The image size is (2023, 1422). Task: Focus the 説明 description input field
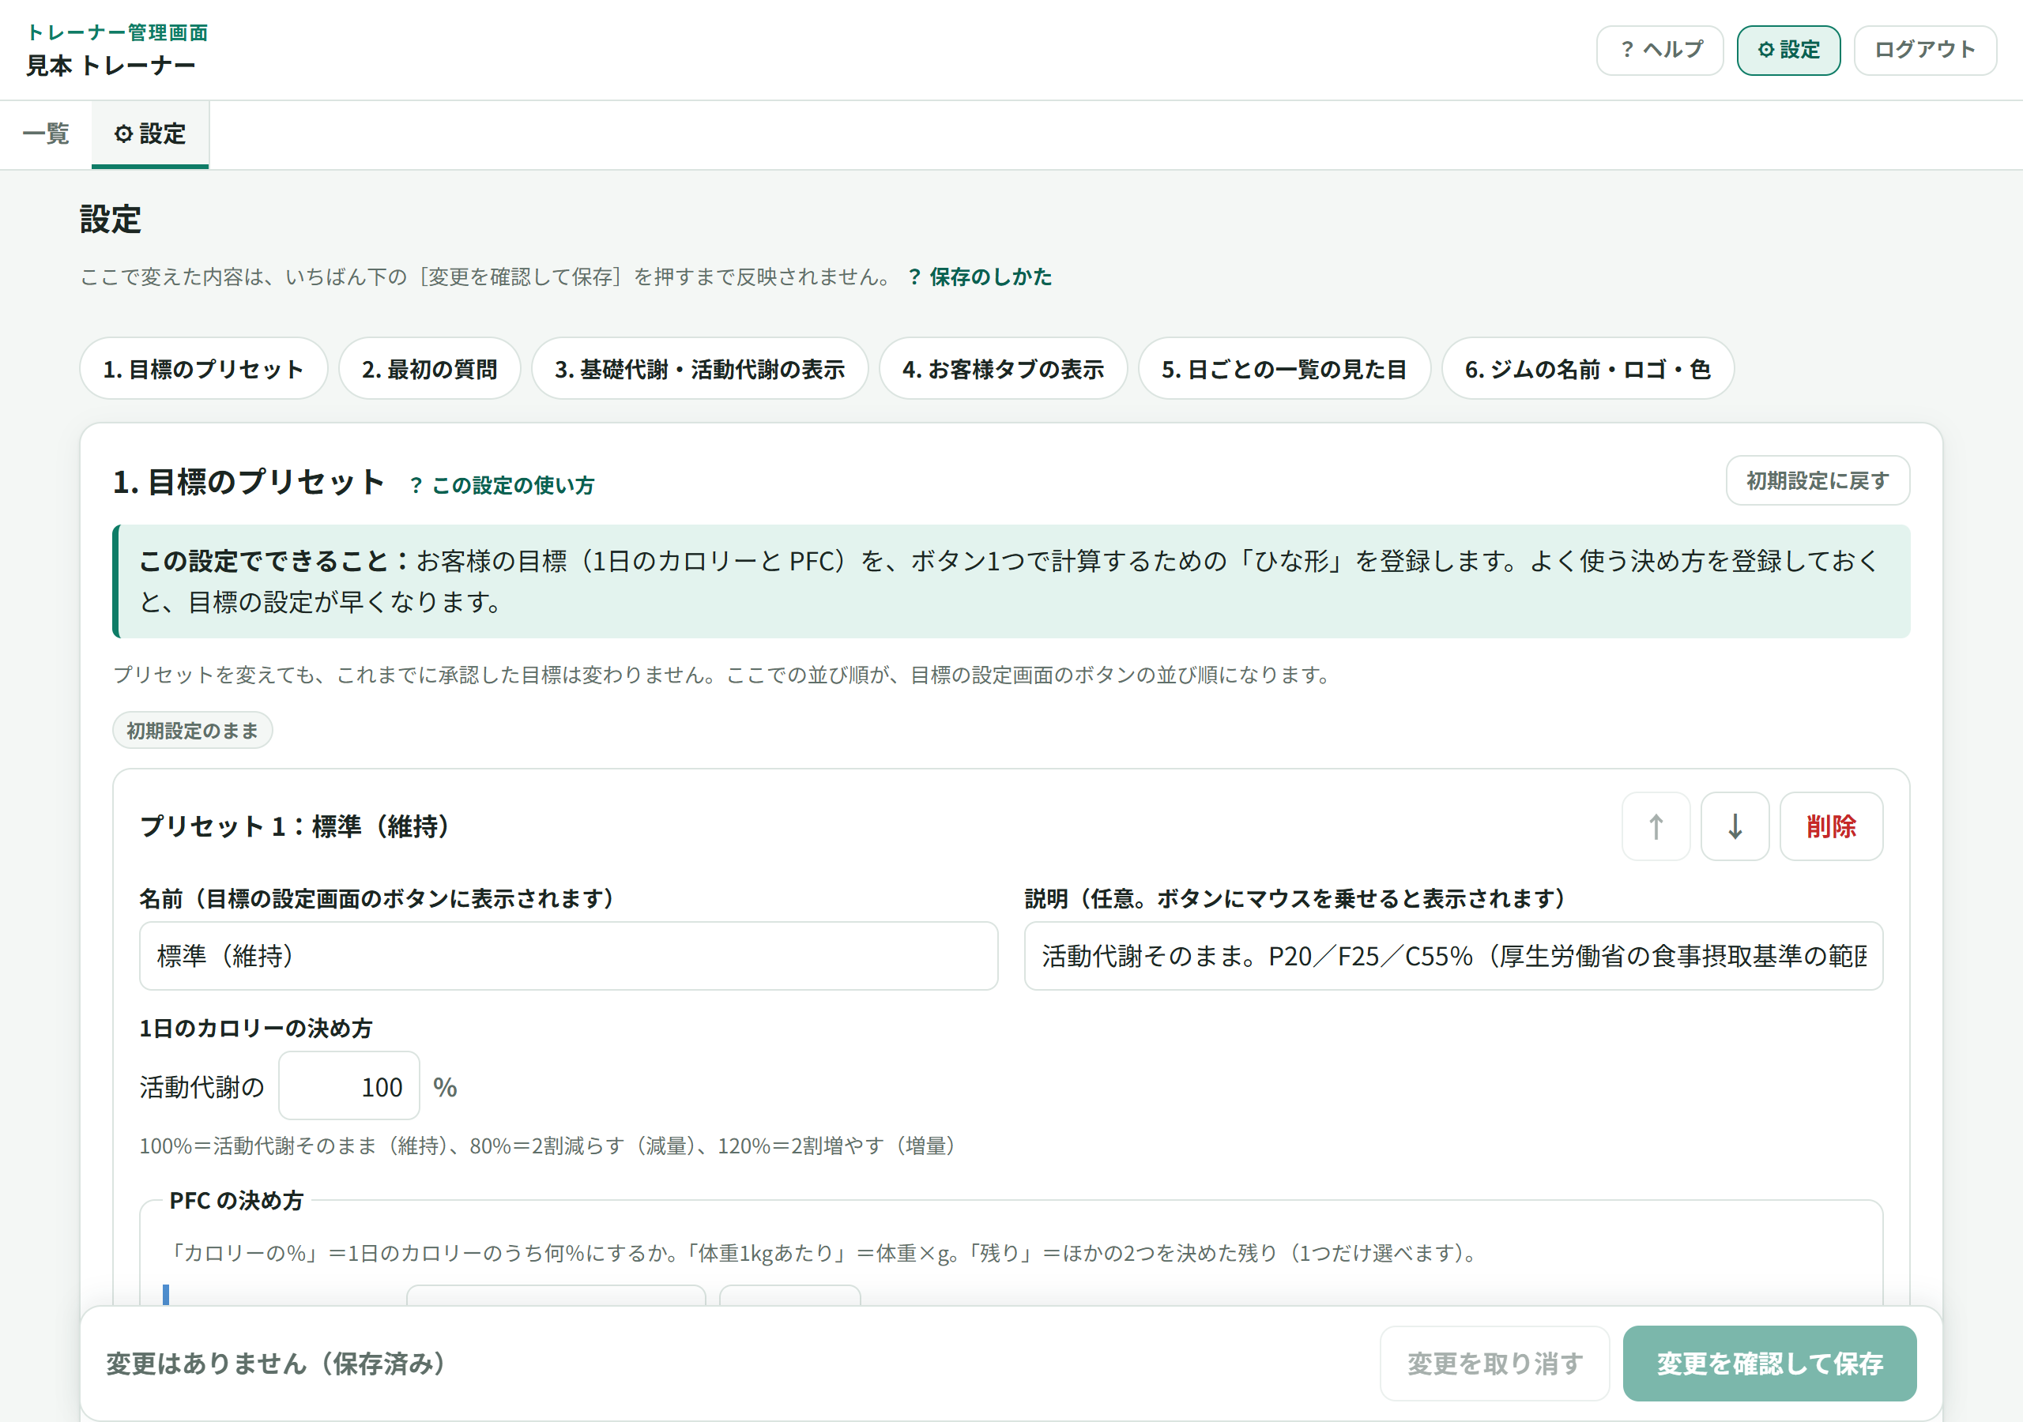pyautogui.click(x=1453, y=956)
